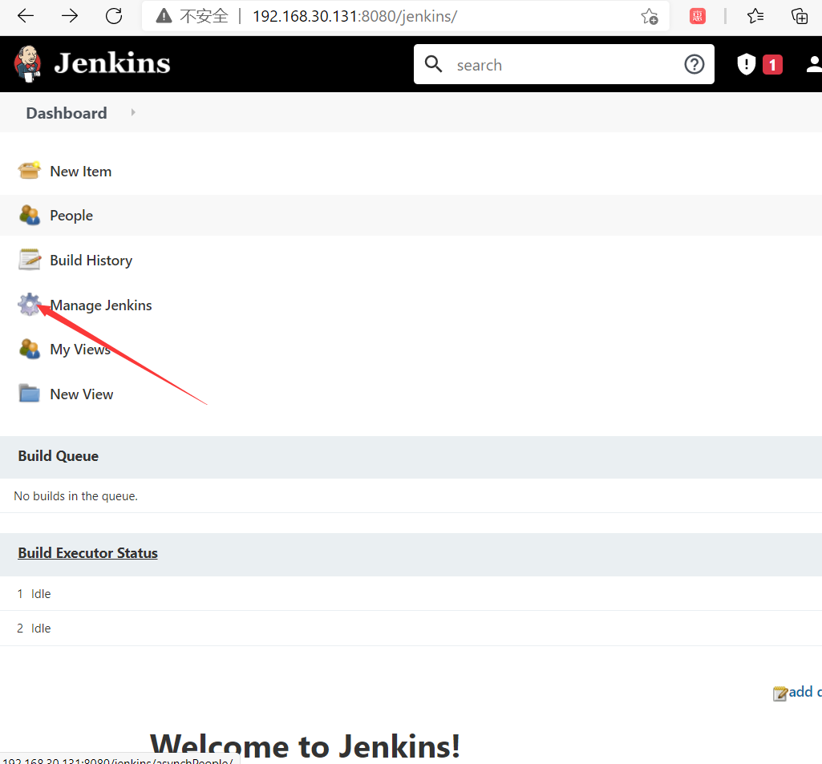
Task: Click the magnifier icon in search box
Action: tap(434, 64)
